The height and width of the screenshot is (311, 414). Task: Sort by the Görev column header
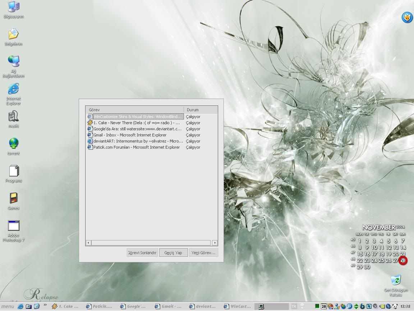coord(135,109)
